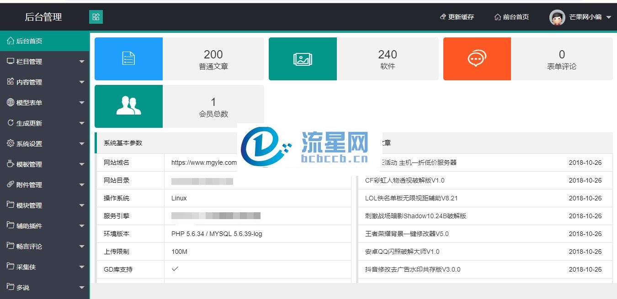Click the folder icon beside 多说
Image resolution: width=617 pixels, height=299 pixels.
(x=11, y=287)
